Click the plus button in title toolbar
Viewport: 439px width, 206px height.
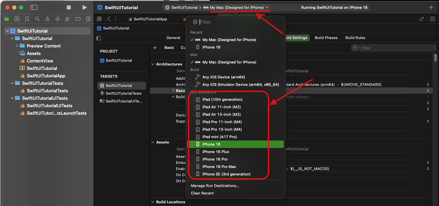431,7
